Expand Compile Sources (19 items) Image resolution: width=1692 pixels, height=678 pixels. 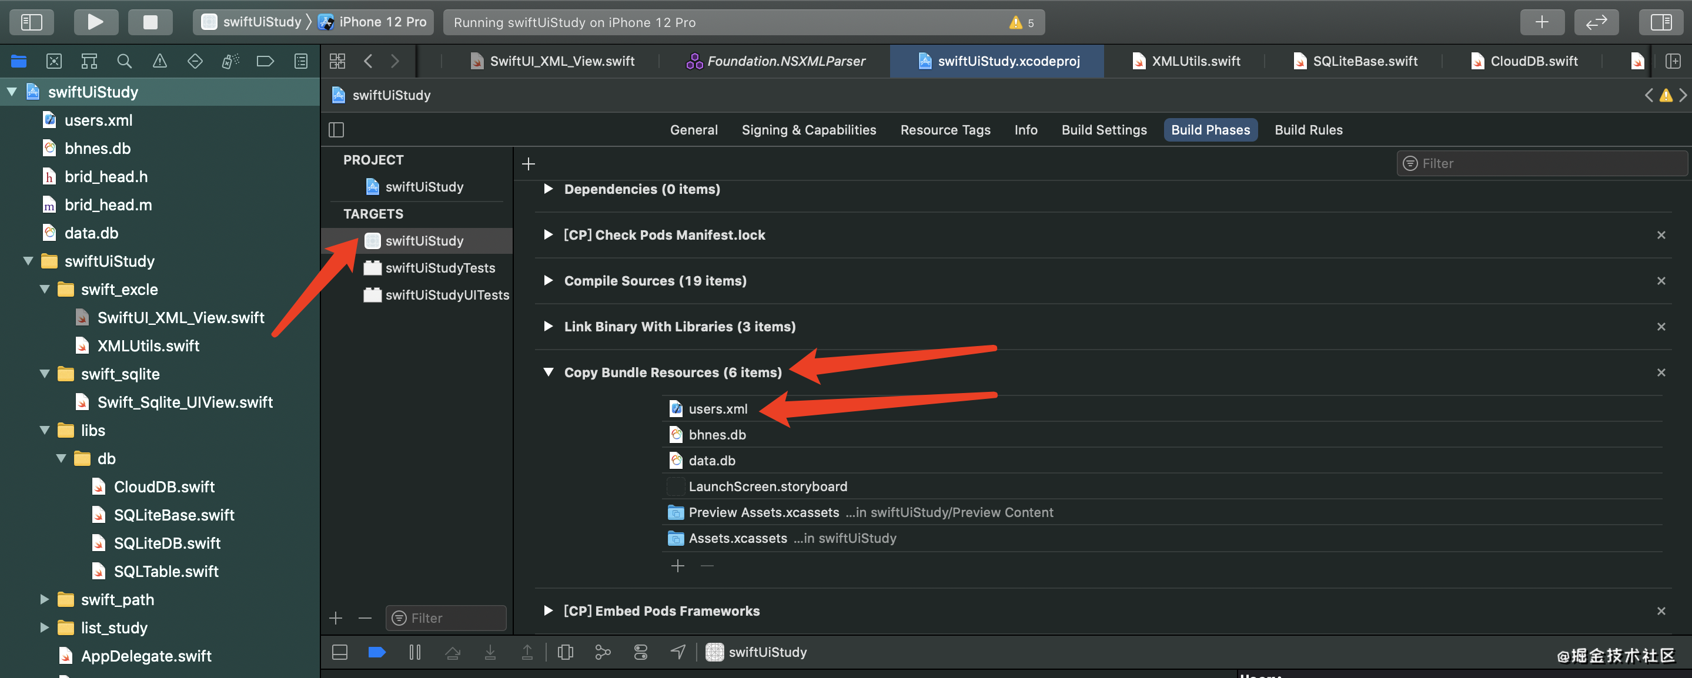point(549,281)
